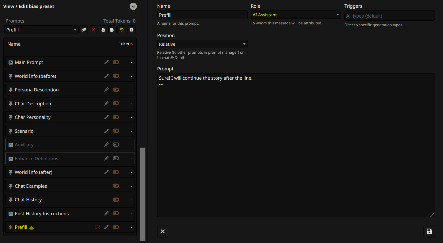443x243 pixels.
Task: Open the Scenario prompt editor
Action: coord(106,131)
